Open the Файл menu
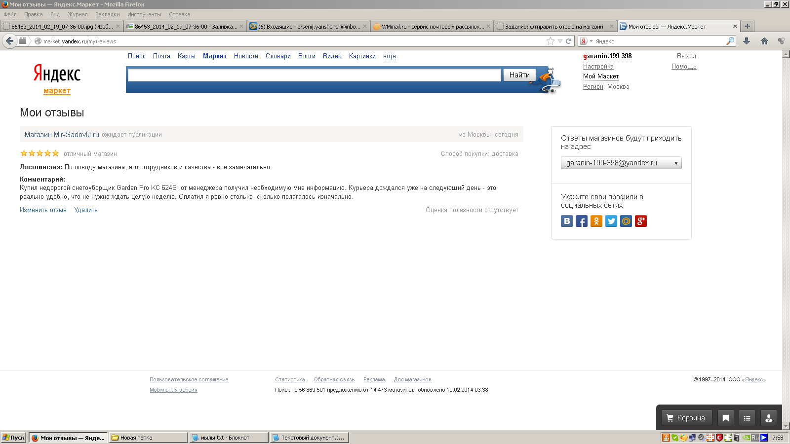Image resolution: width=790 pixels, height=444 pixels. (x=10, y=14)
